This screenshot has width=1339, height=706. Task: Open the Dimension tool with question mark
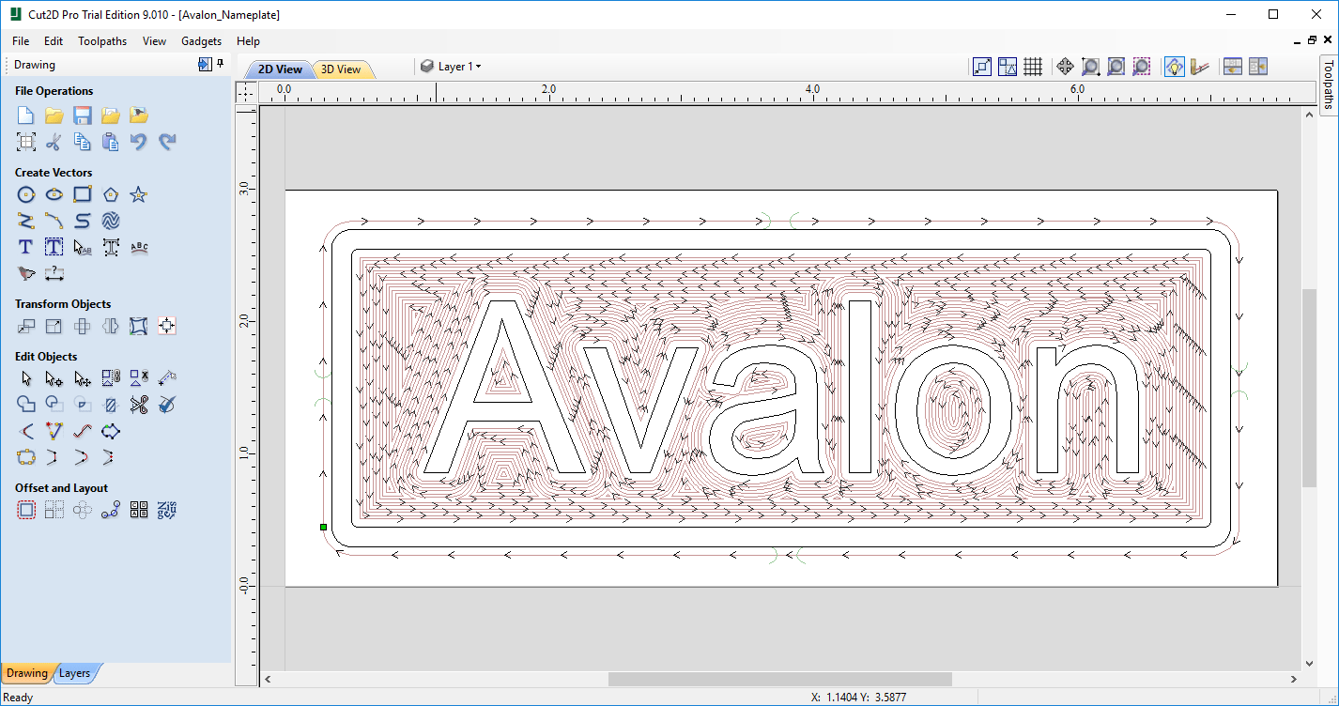(54, 273)
